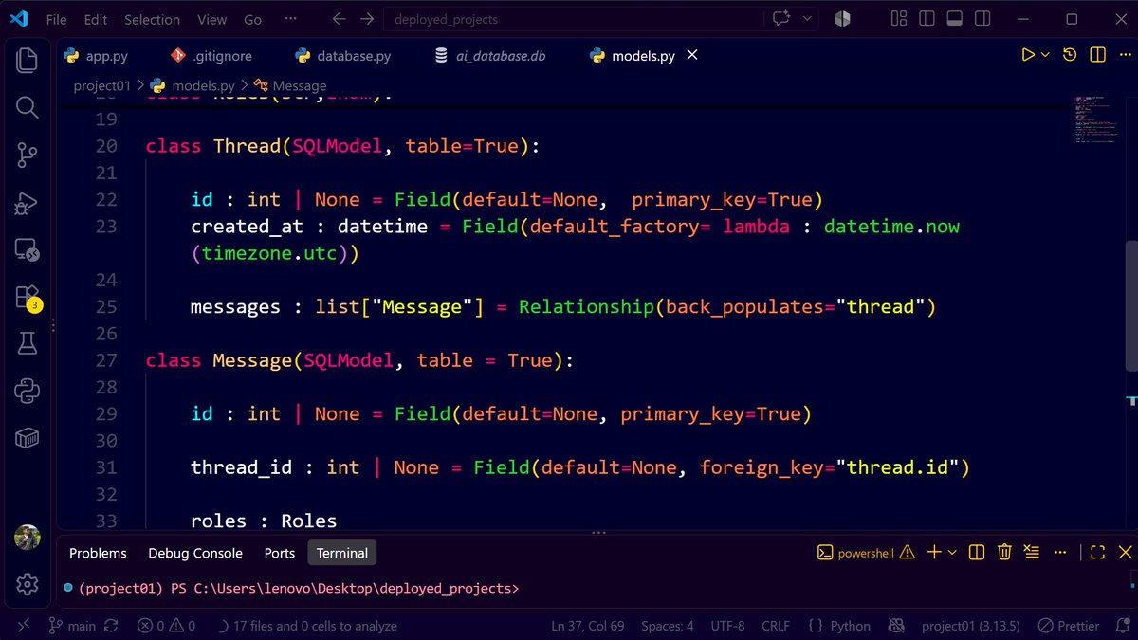This screenshot has height=640, width=1138.
Task: Open the run button dropdown arrow
Action: coord(1046,55)
